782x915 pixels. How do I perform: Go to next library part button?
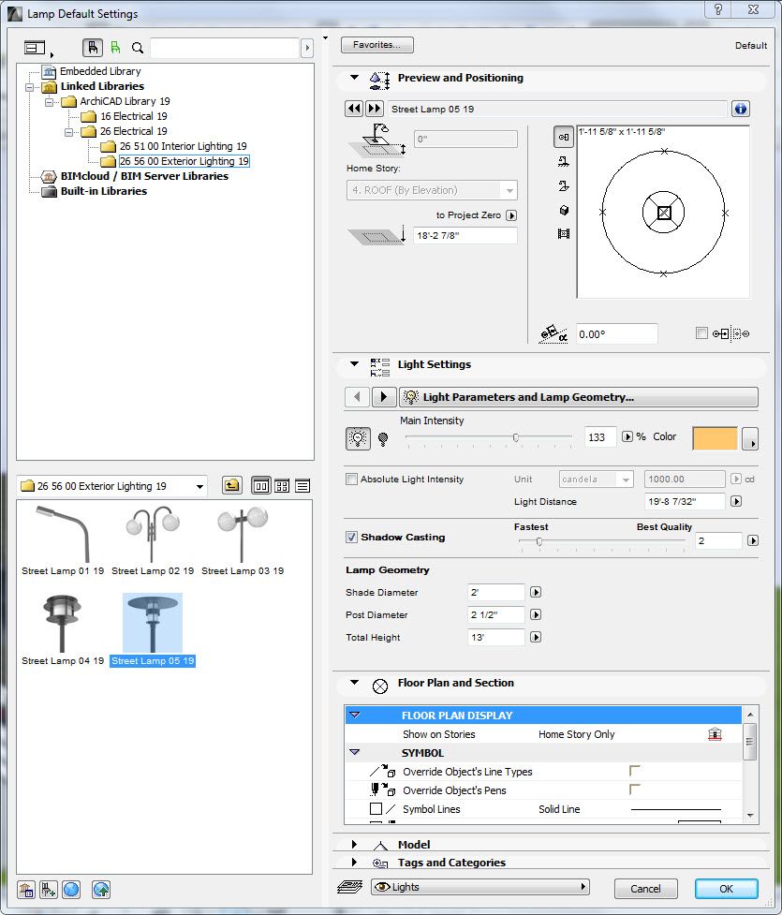374,109
